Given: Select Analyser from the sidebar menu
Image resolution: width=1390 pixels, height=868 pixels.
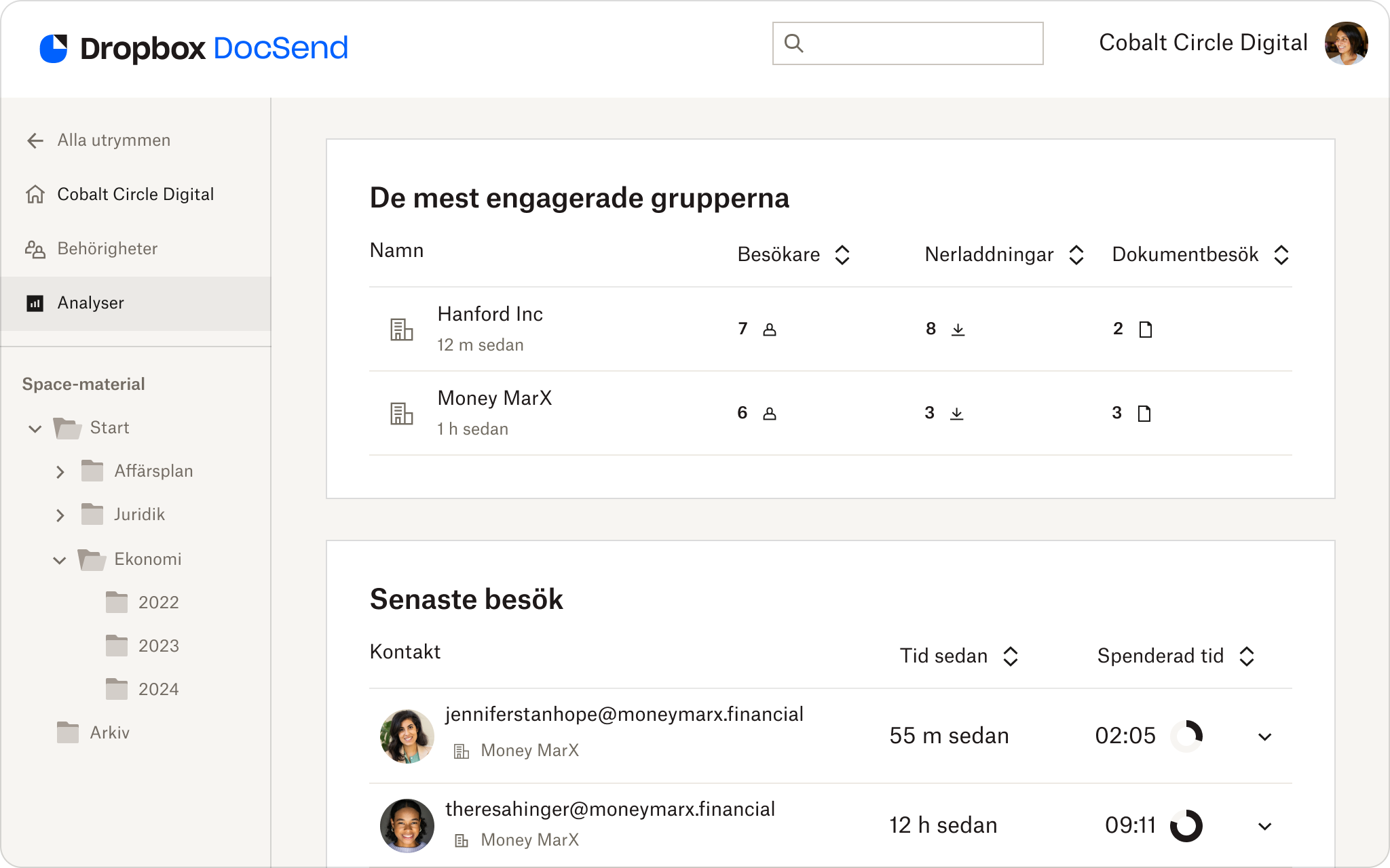Looking at the screenshot, I should [91, 302].
